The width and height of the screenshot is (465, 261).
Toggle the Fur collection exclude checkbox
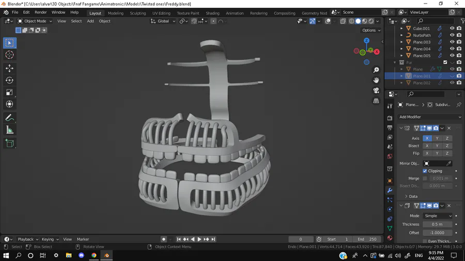[445, 62]
